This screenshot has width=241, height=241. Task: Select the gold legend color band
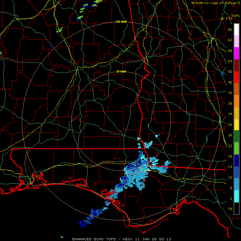point(236,113)
